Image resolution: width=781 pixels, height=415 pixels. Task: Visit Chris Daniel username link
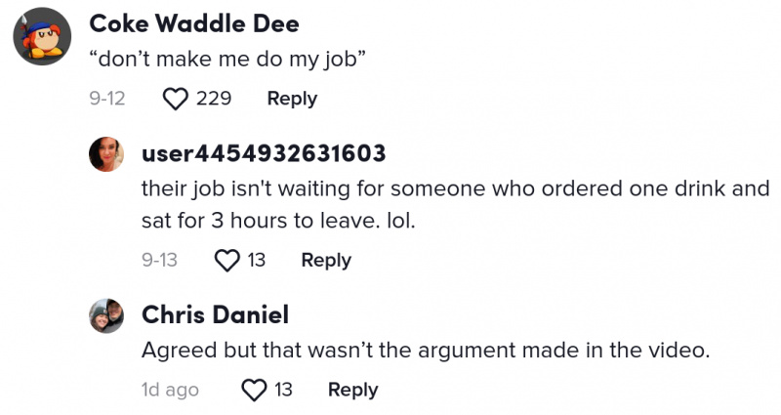(215, 314)
